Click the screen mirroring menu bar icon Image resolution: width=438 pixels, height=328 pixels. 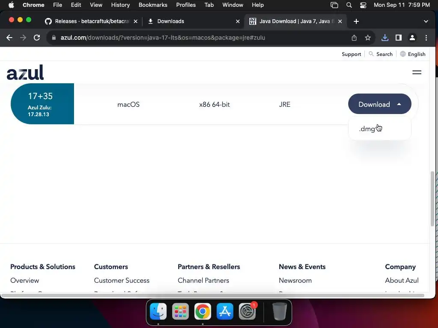pos(334,5)
